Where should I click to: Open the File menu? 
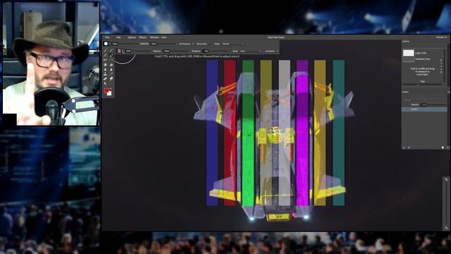pos(107,37)
